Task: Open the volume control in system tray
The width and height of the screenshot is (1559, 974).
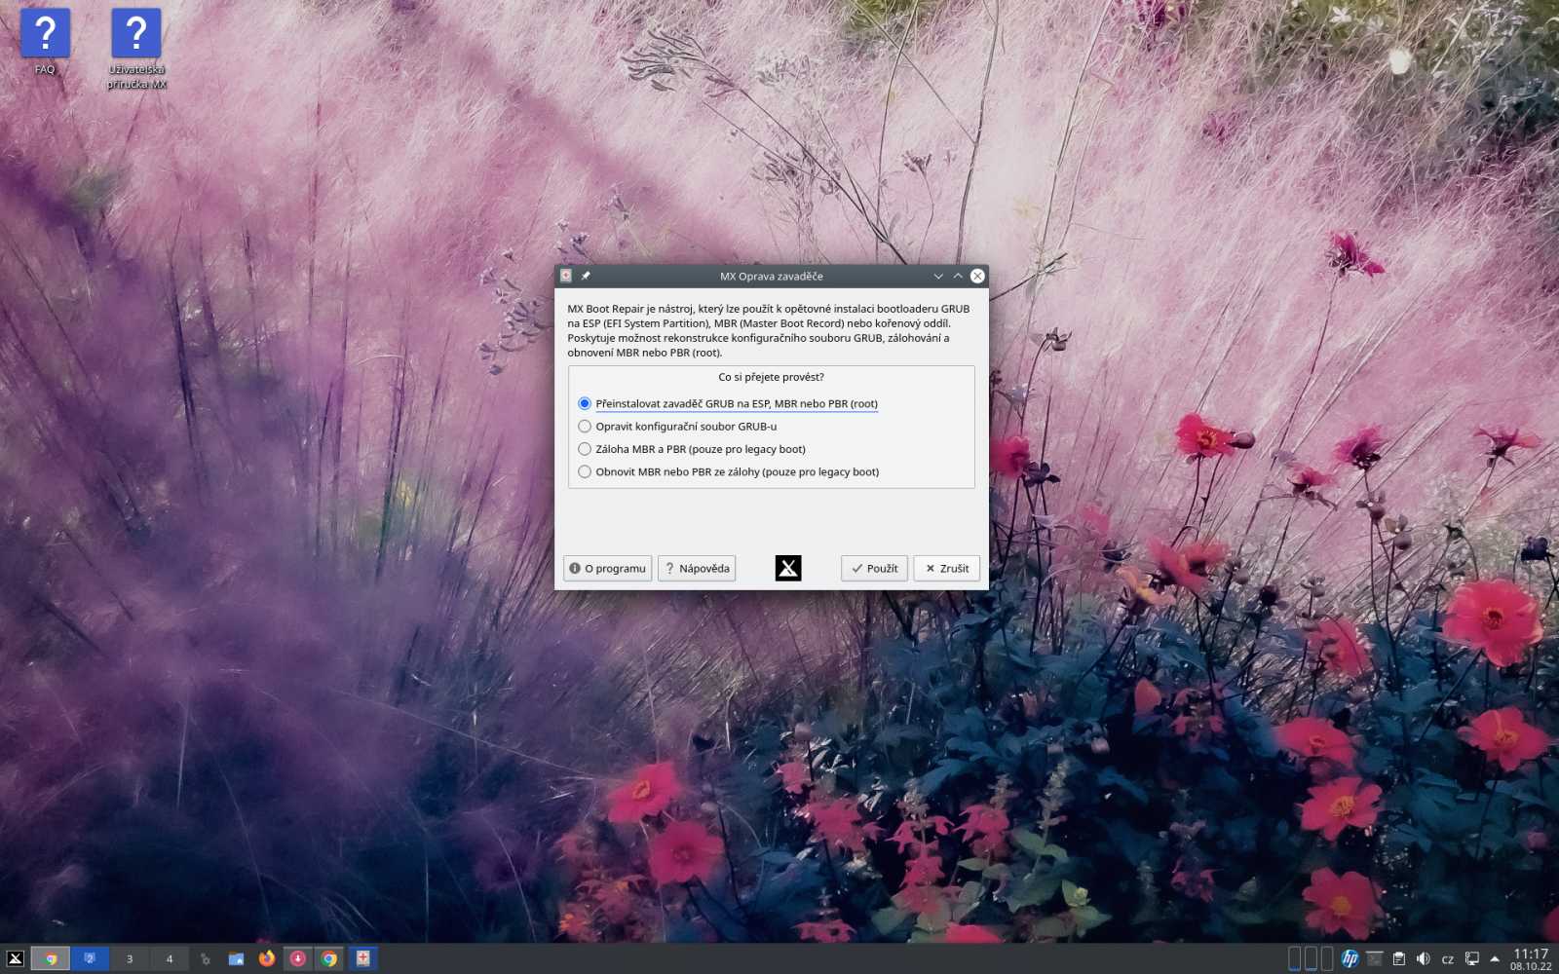Action: (1424, 958)
